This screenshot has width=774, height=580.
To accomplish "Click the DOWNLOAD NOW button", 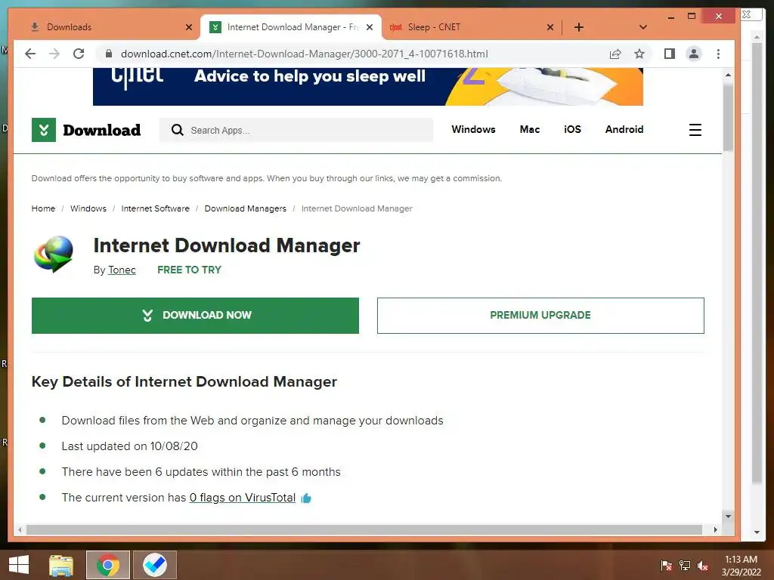I will coord(195,316).
